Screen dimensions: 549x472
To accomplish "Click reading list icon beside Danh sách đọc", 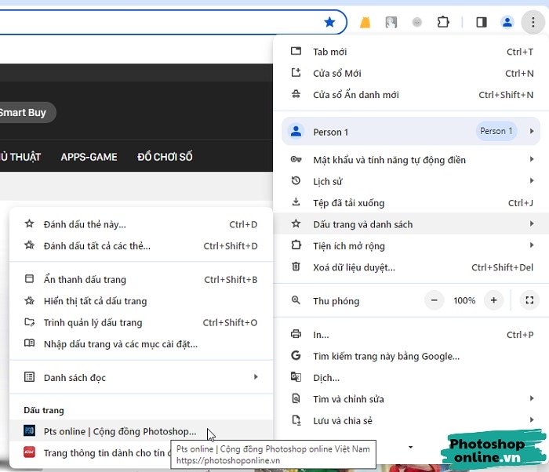I will (x=30, y=377).
